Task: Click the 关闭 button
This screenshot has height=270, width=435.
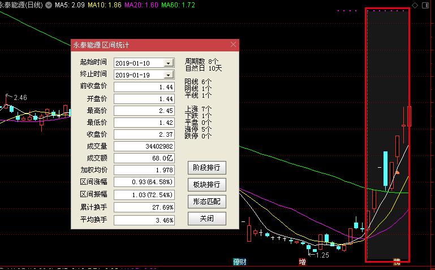Action: tap(206, 219)
